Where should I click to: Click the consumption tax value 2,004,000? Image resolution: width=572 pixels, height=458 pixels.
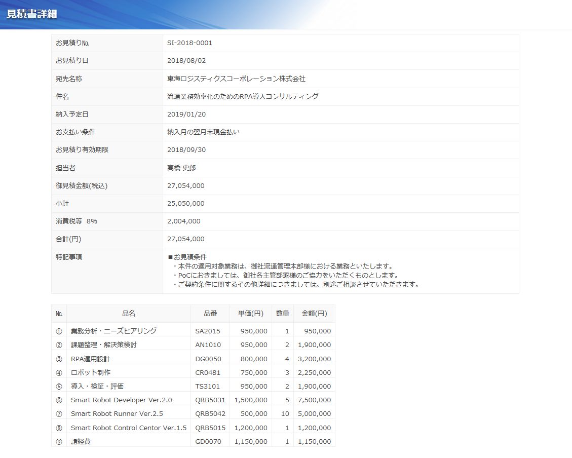click(183, 221)
